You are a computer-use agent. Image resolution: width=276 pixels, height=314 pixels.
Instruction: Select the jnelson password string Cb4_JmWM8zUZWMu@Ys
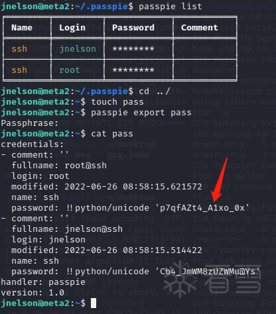(208, 272)
